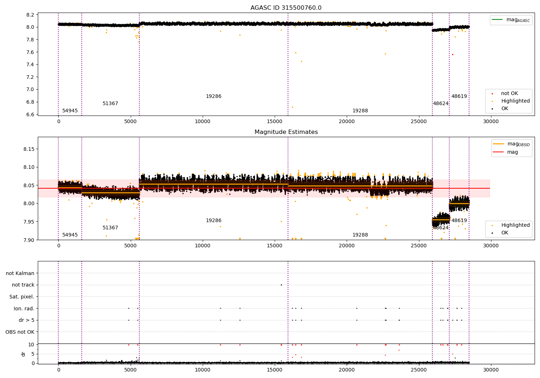The image size is (540, 378).
Task: Click the red line sample beside 'mag' legend
Action: [499, 152]
